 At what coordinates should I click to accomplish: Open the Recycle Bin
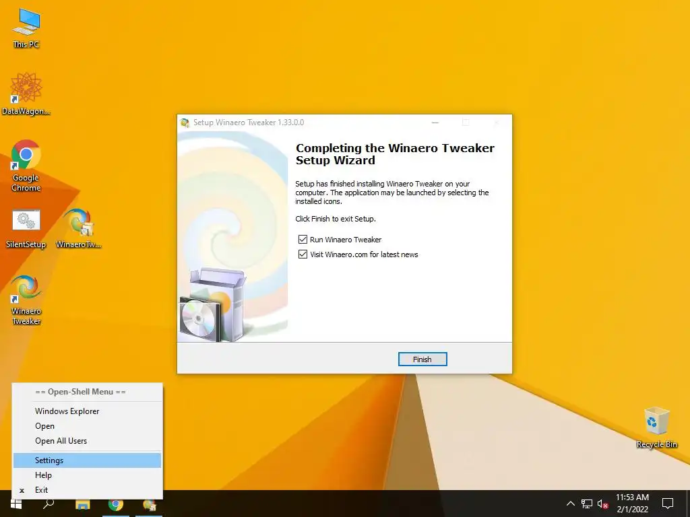point(656,427)
